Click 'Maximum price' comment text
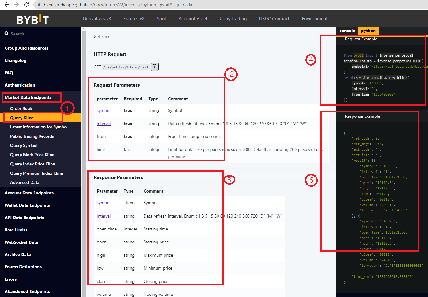 coord(158,255)
